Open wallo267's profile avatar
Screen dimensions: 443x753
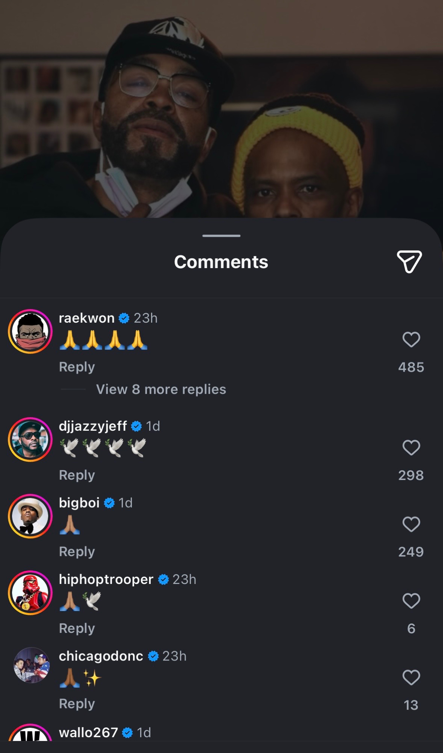click(x=30, y=734)
